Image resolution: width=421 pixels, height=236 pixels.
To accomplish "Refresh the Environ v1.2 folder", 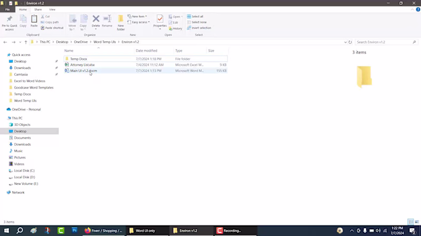I will click(x=350, y=42).
